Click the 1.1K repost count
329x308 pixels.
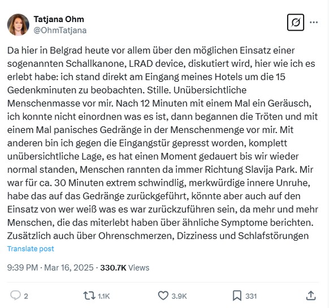coord(103,296)
